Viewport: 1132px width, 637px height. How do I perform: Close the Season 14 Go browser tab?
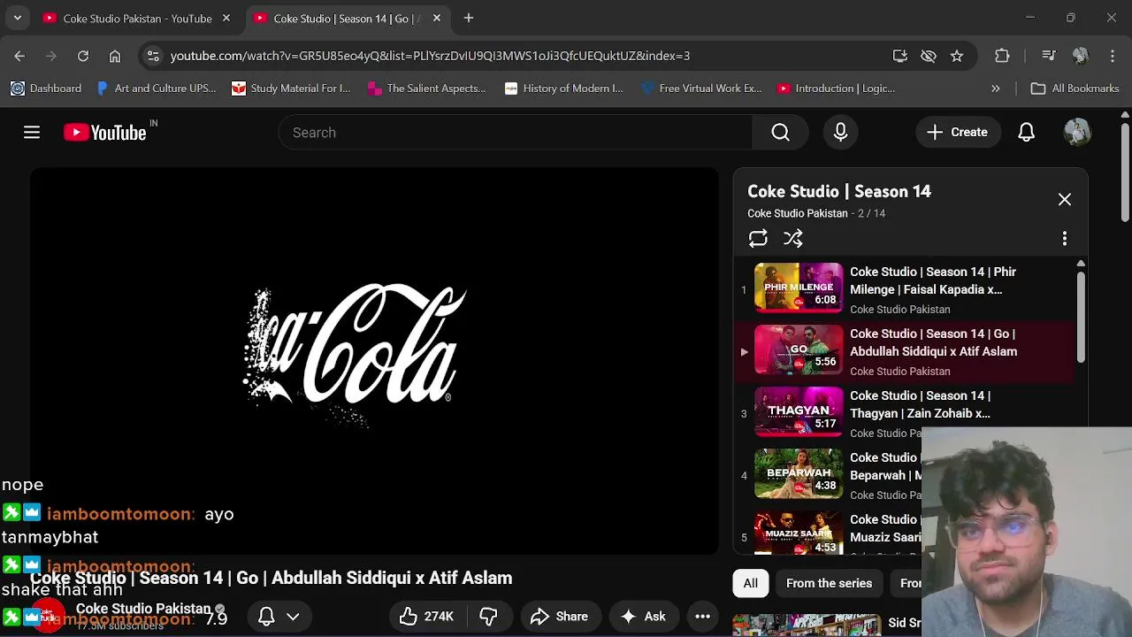(437, 18)
